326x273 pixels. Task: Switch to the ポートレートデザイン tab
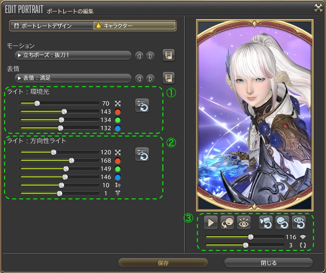click(51, 26)
